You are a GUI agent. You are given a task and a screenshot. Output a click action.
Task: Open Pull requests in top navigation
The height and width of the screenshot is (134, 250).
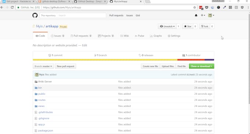coord(116,15)
